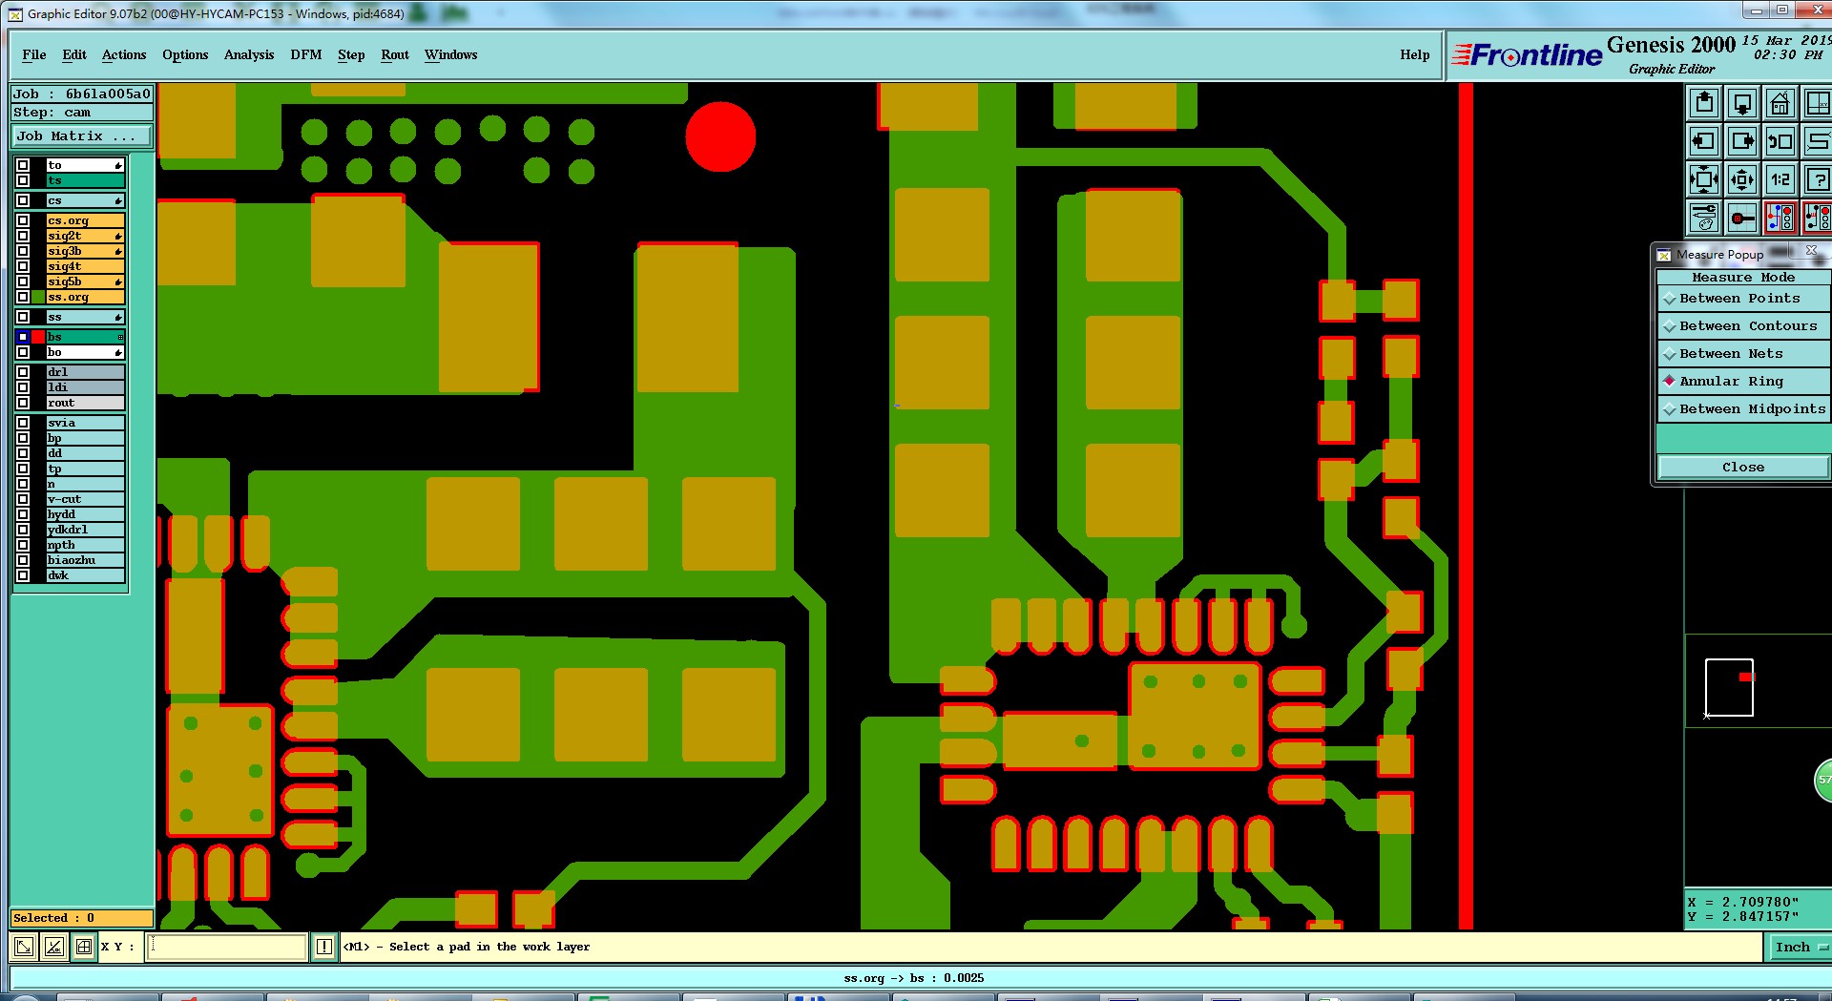The image size is (1832, 1001).
Task: Click the 1:2 zoom scale icon
Action: [x=1780, y=179]
